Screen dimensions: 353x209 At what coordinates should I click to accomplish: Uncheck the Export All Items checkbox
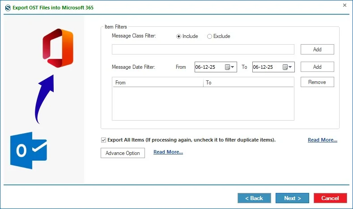pos(103,140)
